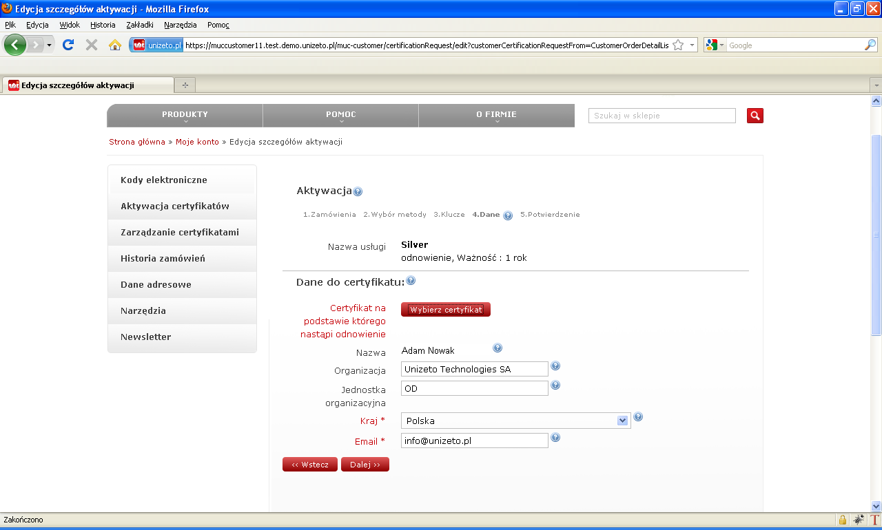Screen dimensions: 882x530
Task: Click the << Wstecz button
Action: 310,465
